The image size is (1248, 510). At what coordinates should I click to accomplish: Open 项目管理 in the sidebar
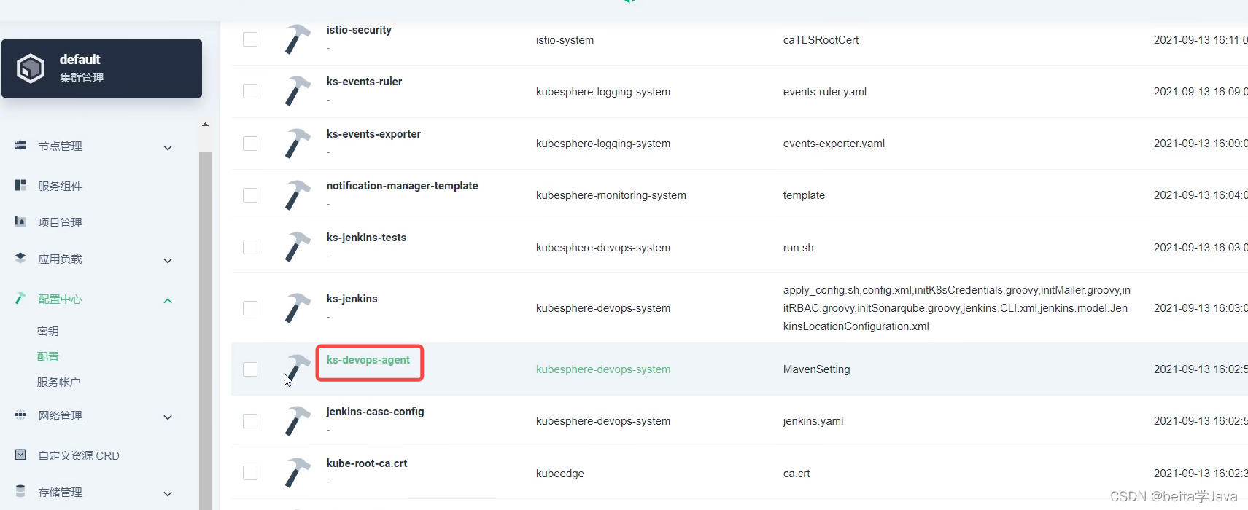(x=60, y=222)
